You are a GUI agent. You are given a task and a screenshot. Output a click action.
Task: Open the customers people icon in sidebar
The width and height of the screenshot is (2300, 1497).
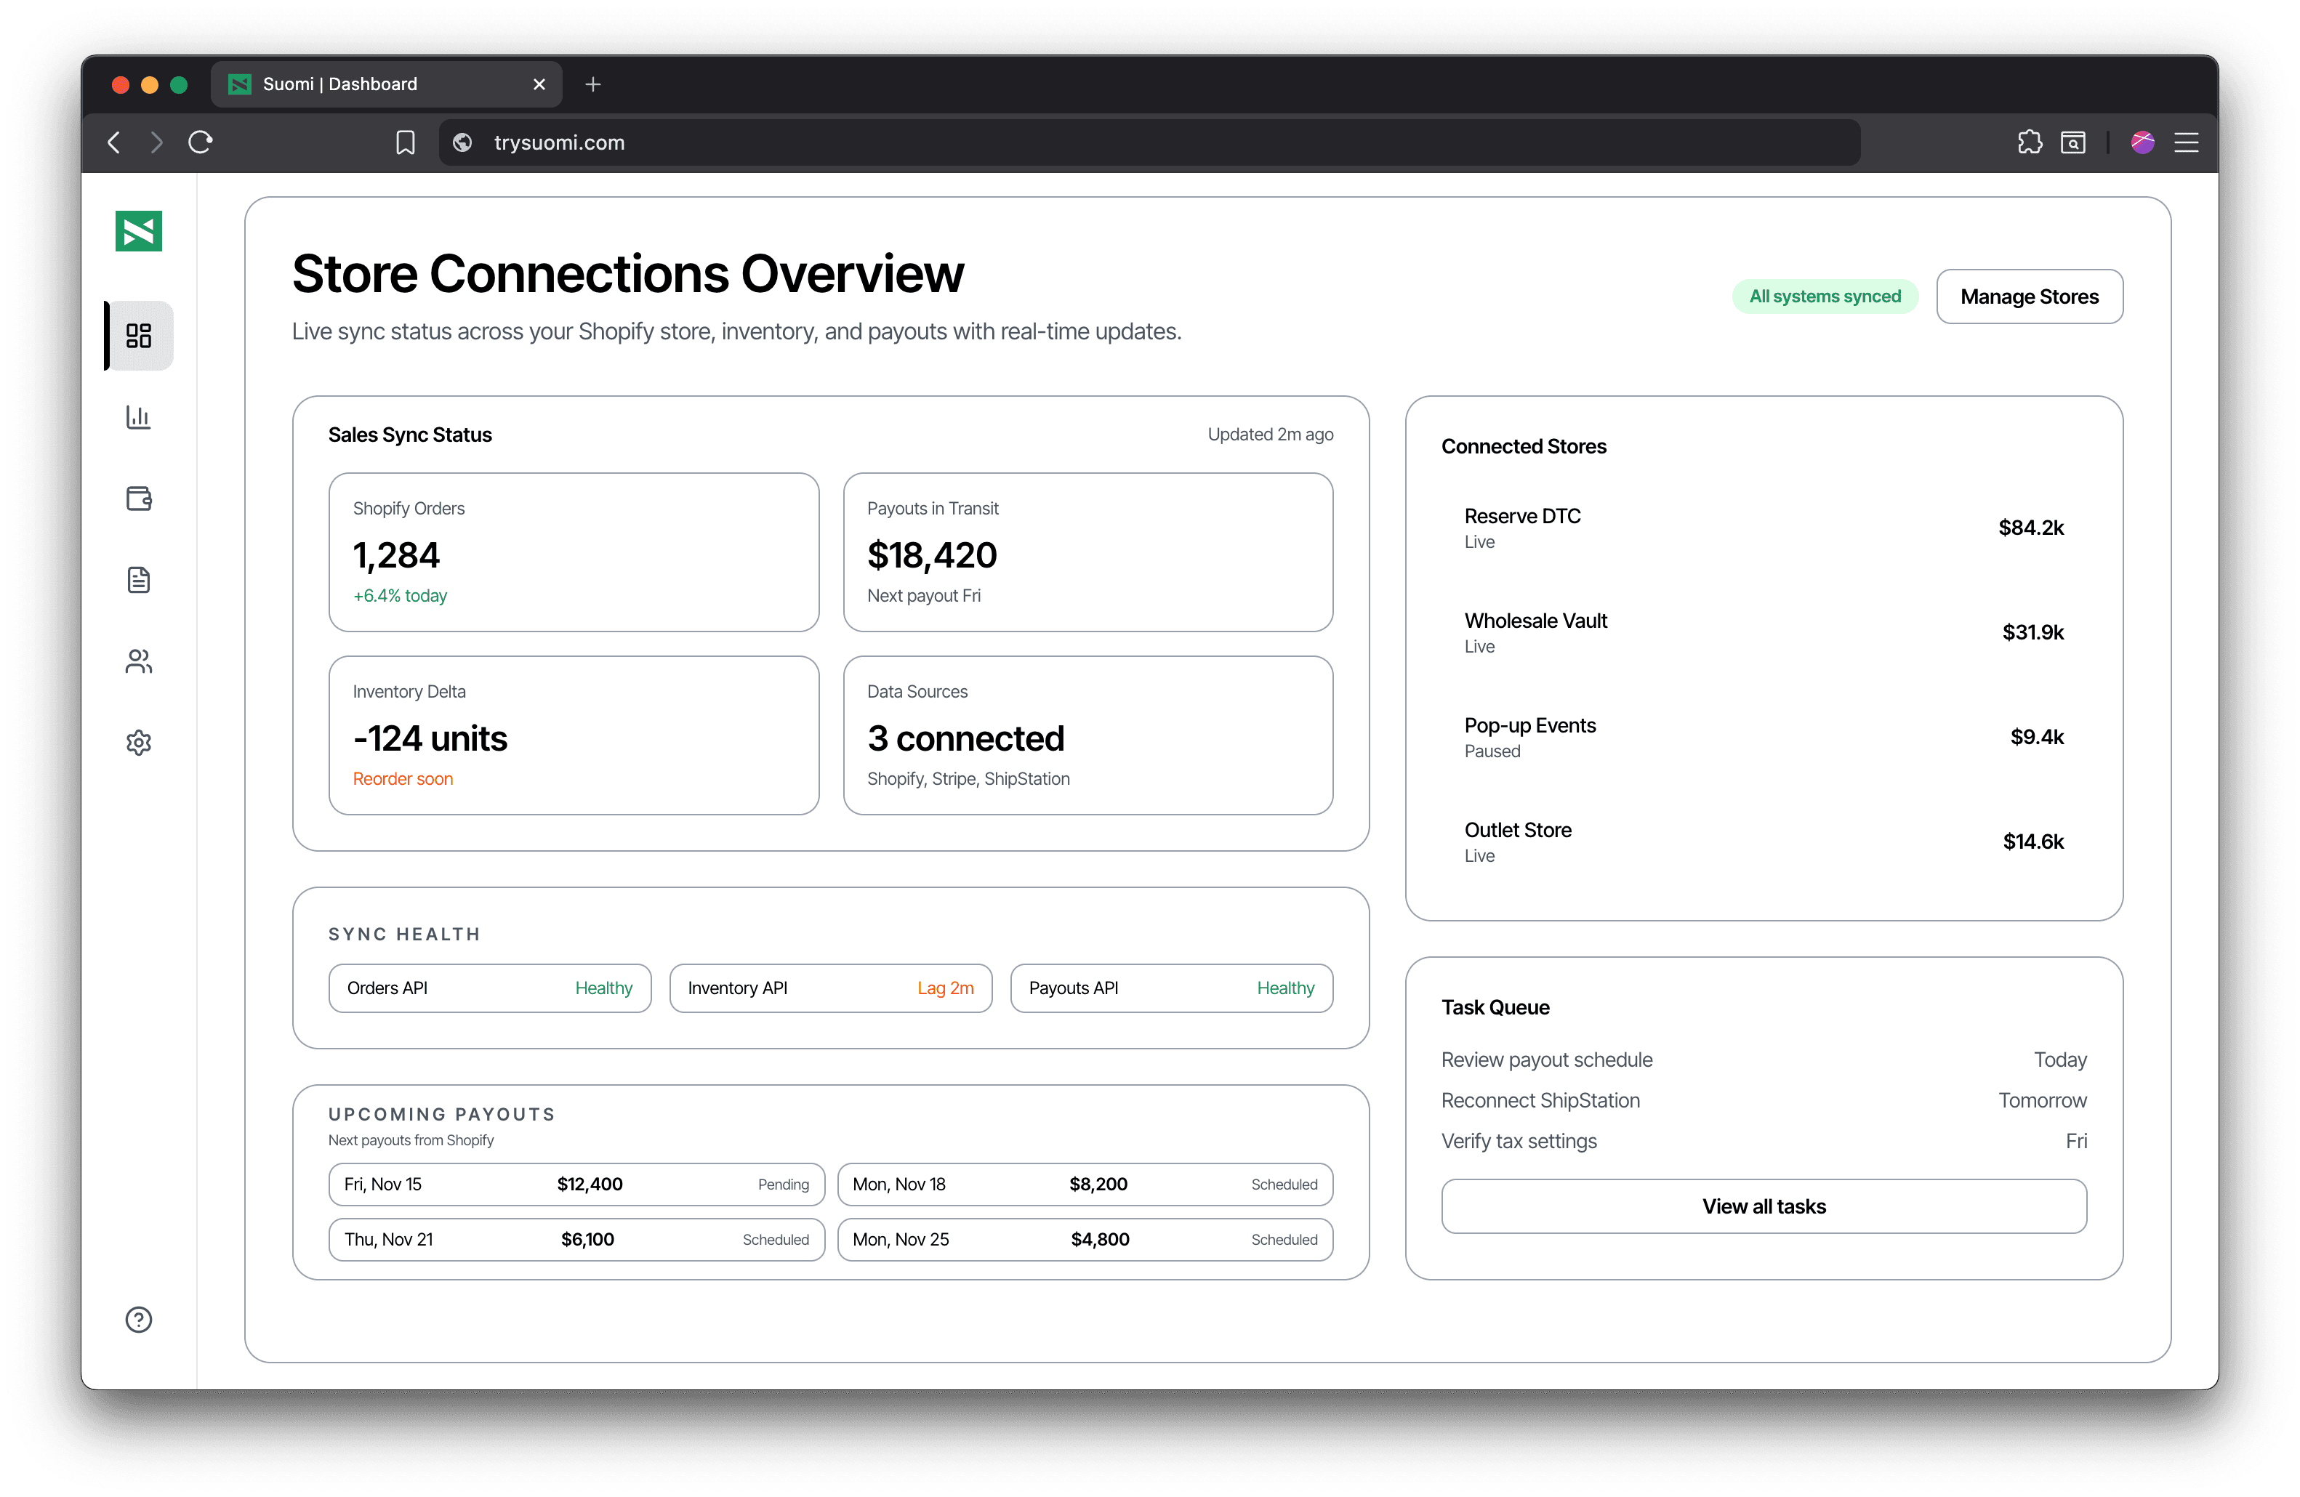click(x=138, y=661)
